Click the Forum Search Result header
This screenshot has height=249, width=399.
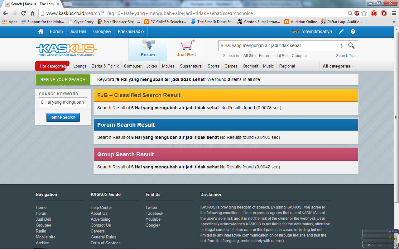pyautogui.click(x=226, y=125)
